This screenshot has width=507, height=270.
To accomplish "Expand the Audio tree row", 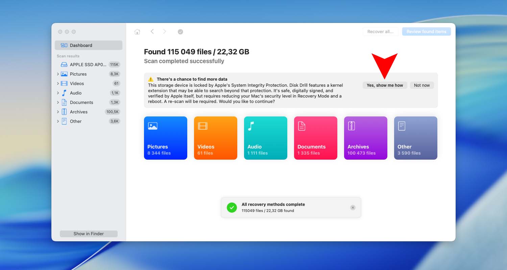I will point(58,93).
